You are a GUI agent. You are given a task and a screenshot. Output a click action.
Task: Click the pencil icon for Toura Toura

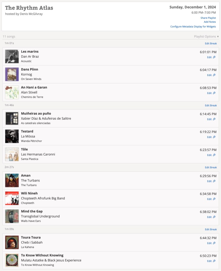point(214,243)
